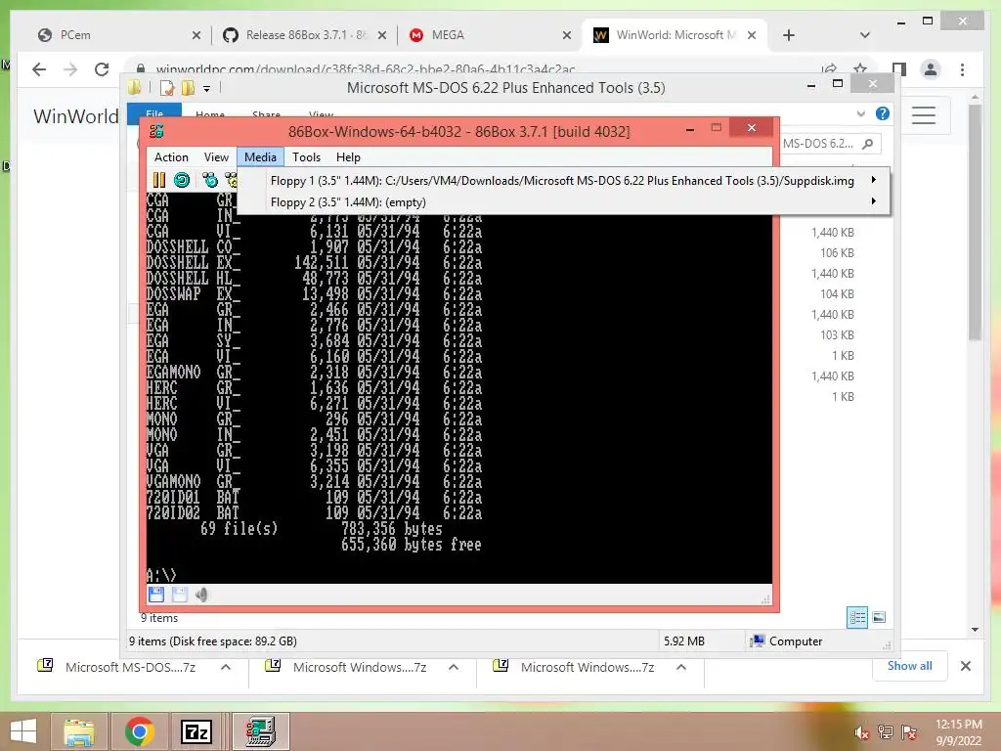Viewport: 1001px width, 751px height.
Task: Click the Chrome address bar URL
Action: coord(366,69)
